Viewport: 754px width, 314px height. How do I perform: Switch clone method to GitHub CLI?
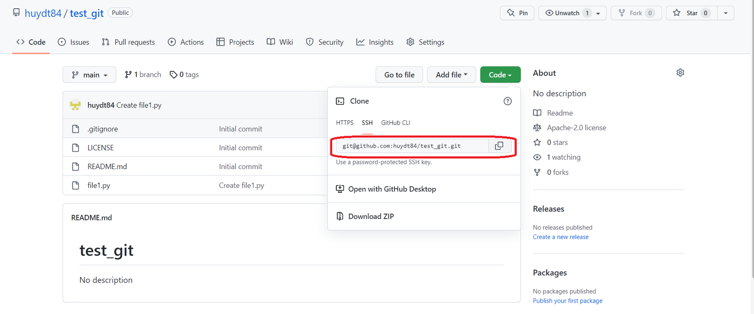[x=396, y=122]
